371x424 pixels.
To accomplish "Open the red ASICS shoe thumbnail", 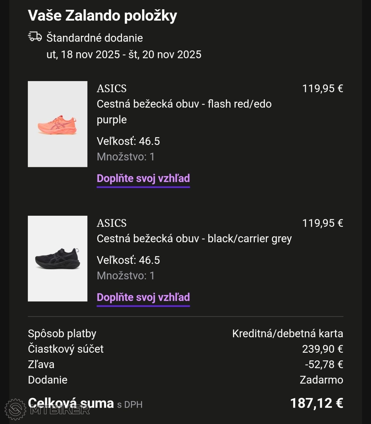I will (x=58, y=124).
